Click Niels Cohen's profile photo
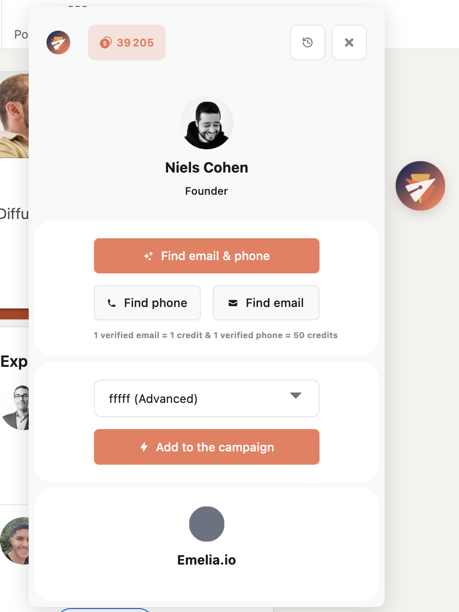 207,123
